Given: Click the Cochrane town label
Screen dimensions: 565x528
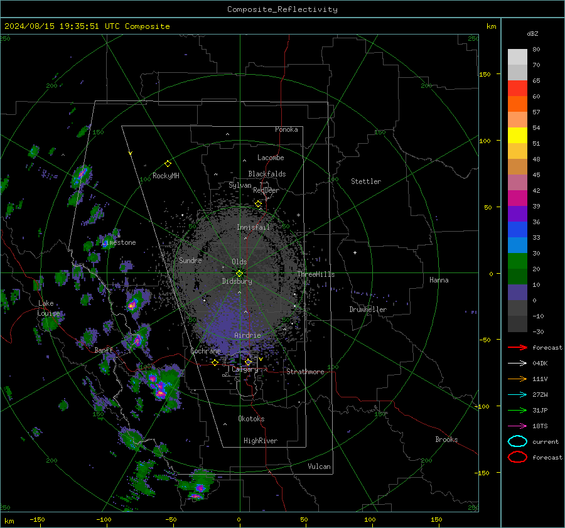Looking at the screenshot, I should click(x=205, y=351).
